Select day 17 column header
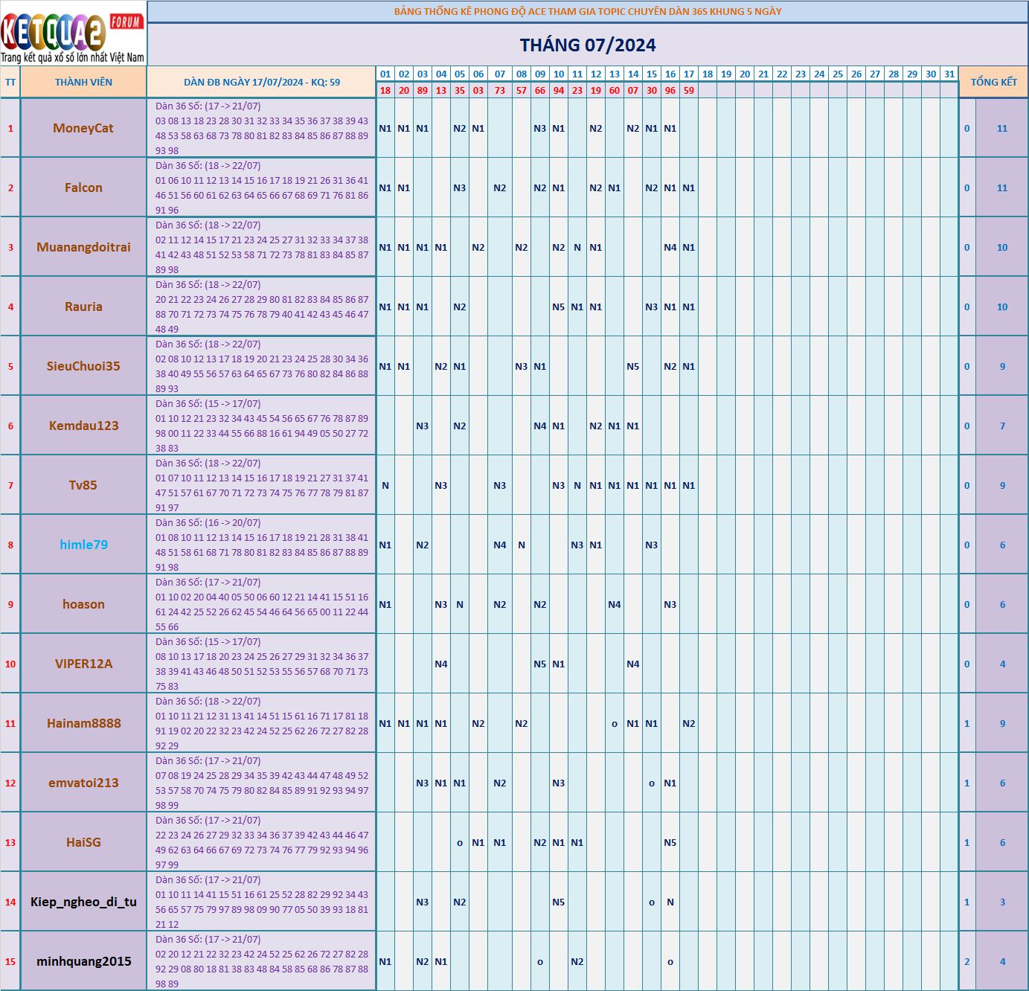 pos(689,74)
